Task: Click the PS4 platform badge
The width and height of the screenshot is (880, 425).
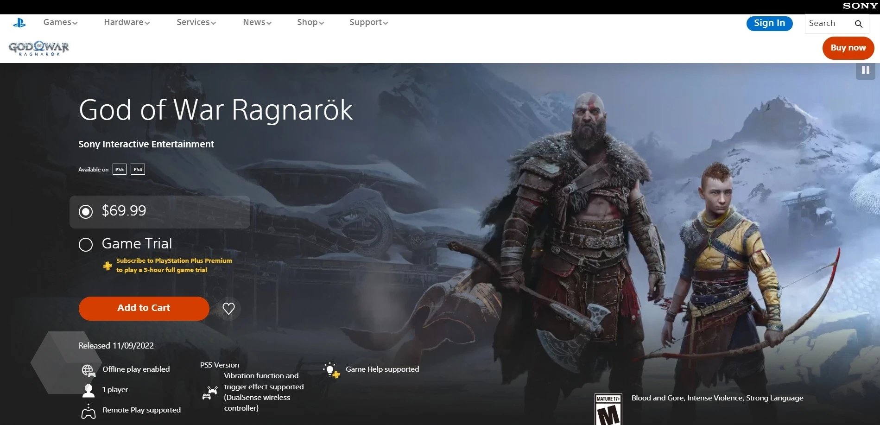Action: tap(138, 169)
